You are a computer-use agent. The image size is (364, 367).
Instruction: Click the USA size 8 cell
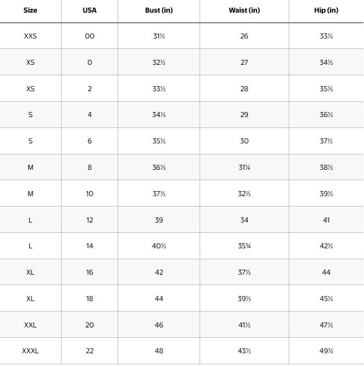(90, 168)
